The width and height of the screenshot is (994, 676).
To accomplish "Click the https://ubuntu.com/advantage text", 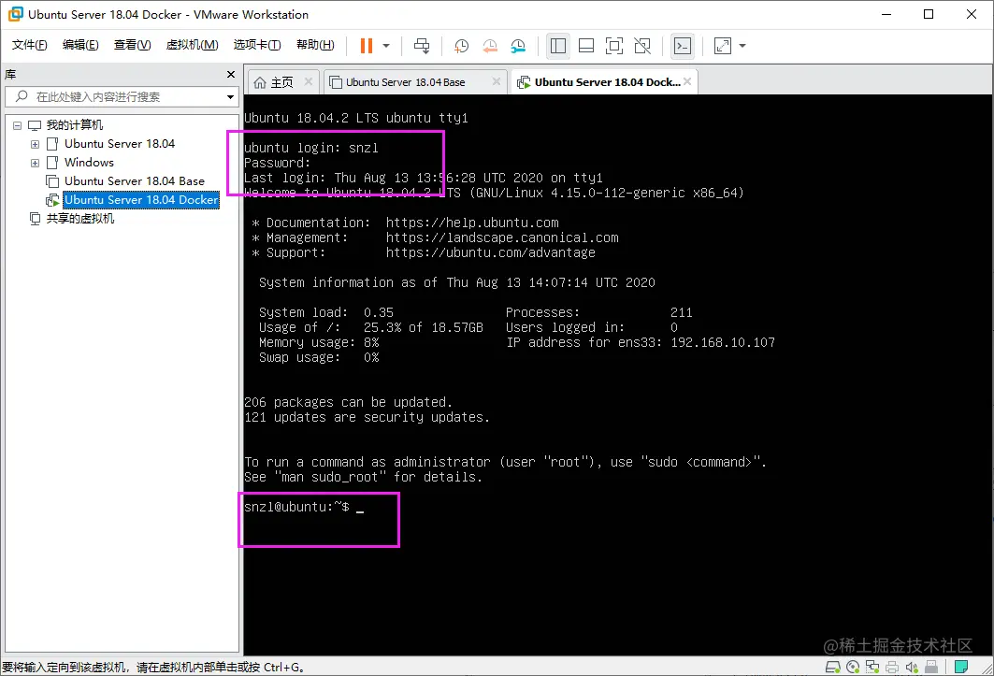I will (x=491, y=252).
